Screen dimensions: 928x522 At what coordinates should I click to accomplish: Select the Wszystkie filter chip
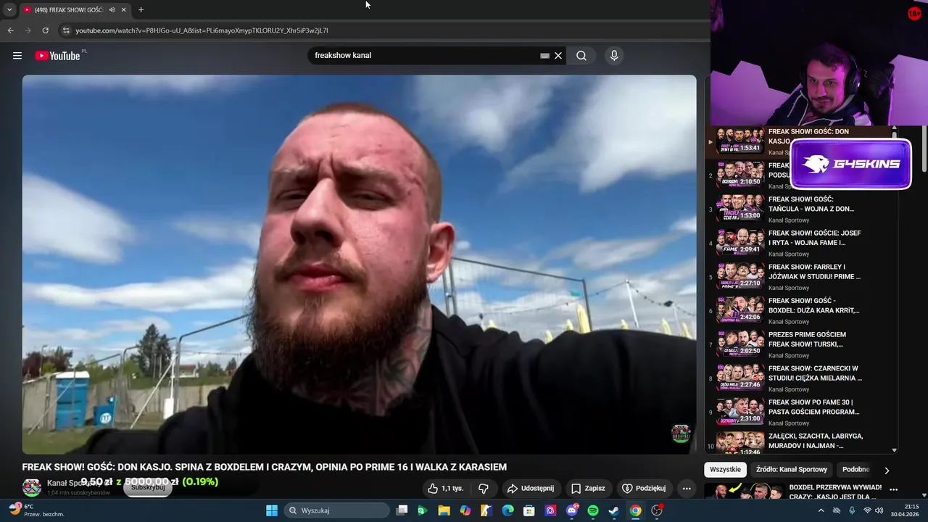(725, 470)
